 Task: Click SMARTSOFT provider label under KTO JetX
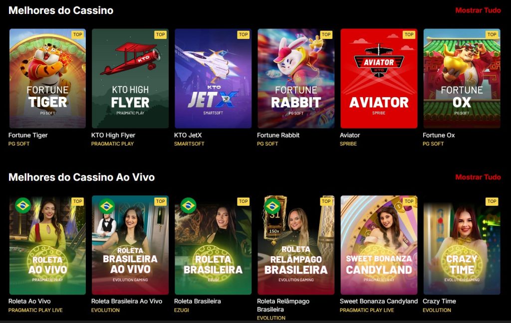189,144
